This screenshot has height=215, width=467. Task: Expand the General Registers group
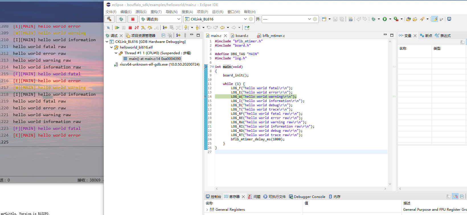(x=207, y=210)
